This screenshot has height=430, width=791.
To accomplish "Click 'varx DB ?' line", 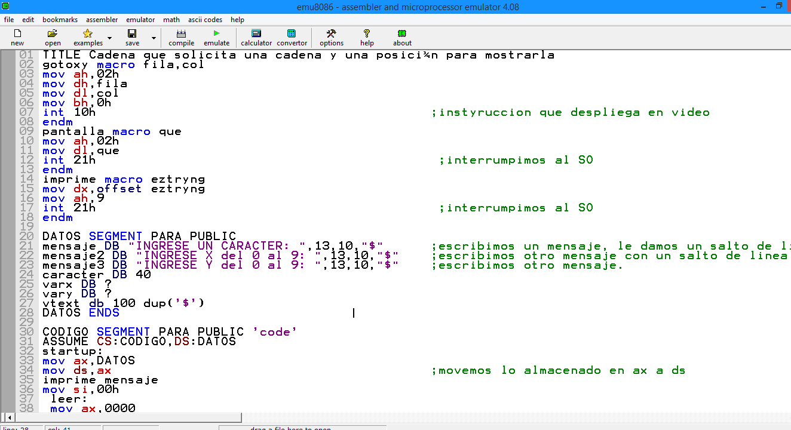I will click(x=77, y=284).
